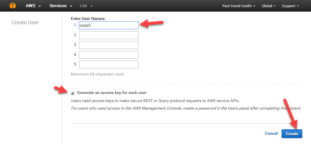Open the Global region selector
Image resolution: width=311 pixels, height=144 pixels.
(x=268, y=6)
